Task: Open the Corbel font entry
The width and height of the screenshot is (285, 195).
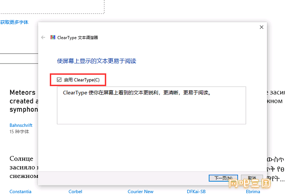Action: click(75, 192)
